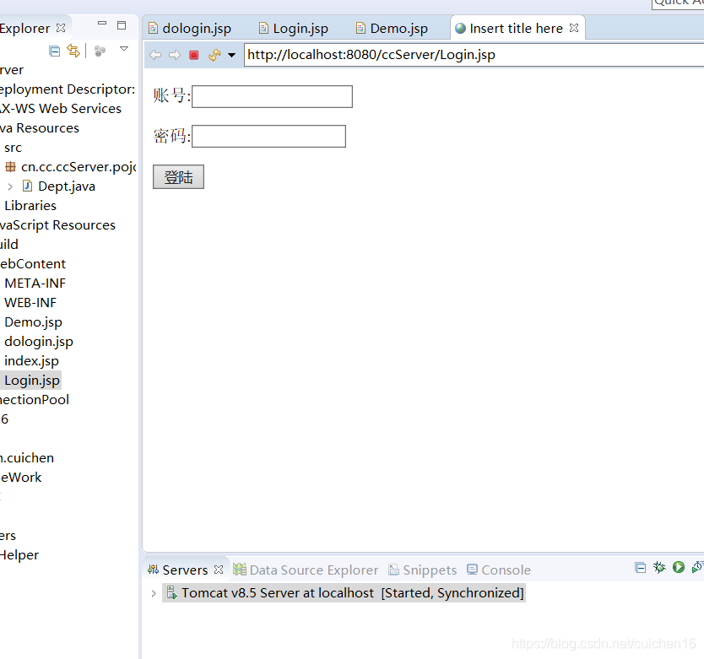Select the HomeWork project entry
Screen dimensions: 704x659
tap(20, 478)
